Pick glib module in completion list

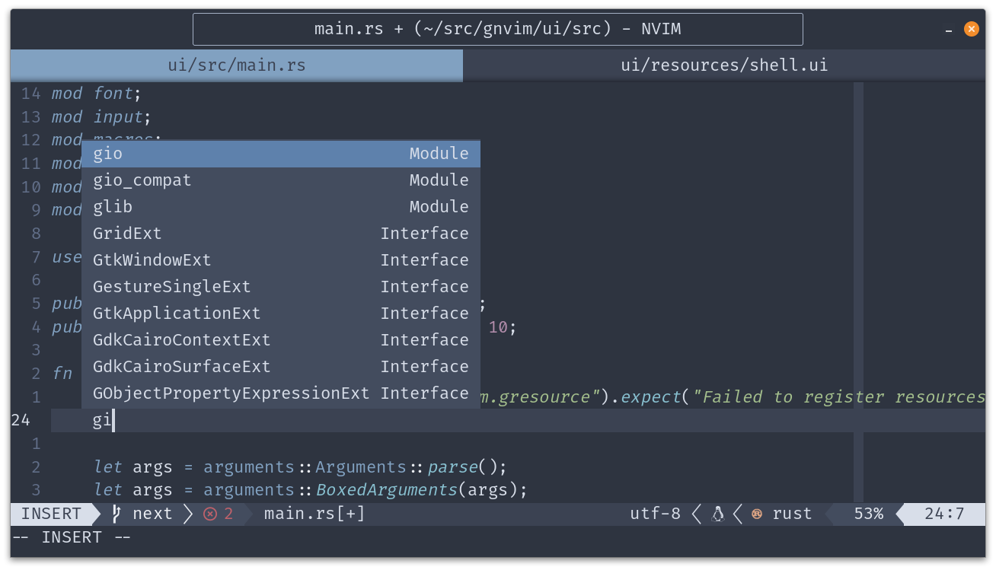tap(280, 207)
